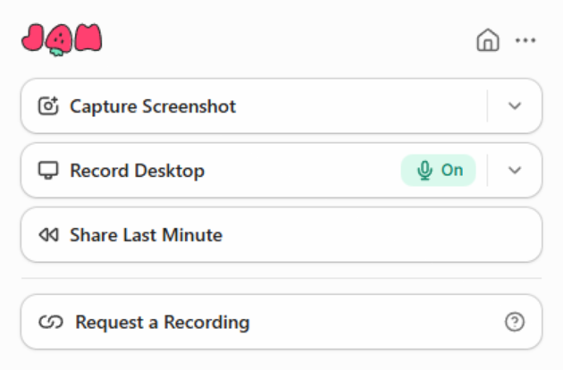Start recording with the Record Desktop label

tap(137, 171)
